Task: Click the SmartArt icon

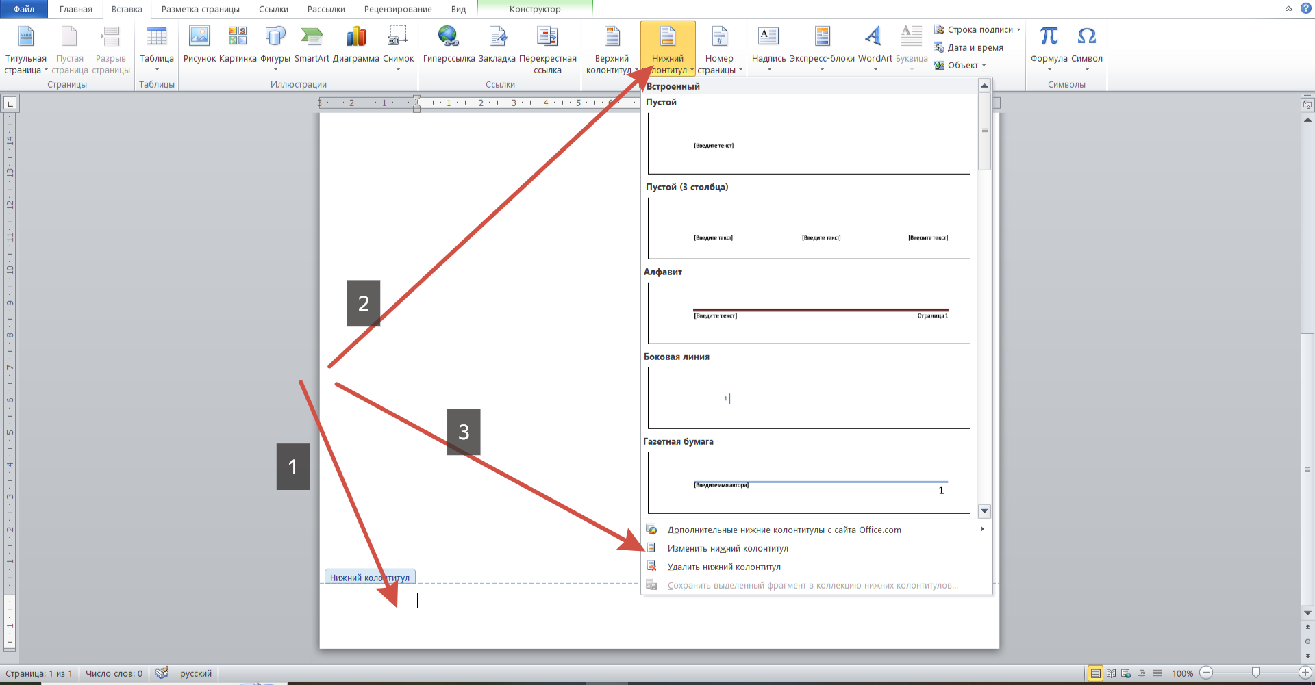Action: click(312, 38)
